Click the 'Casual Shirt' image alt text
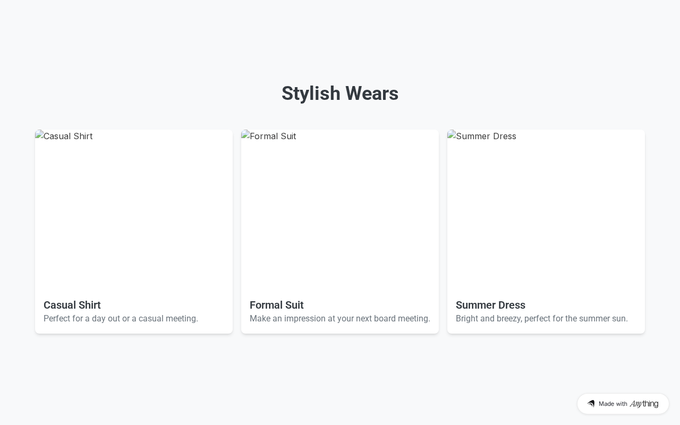The width and height of the screenshot is (680, 425). point(68,136)
